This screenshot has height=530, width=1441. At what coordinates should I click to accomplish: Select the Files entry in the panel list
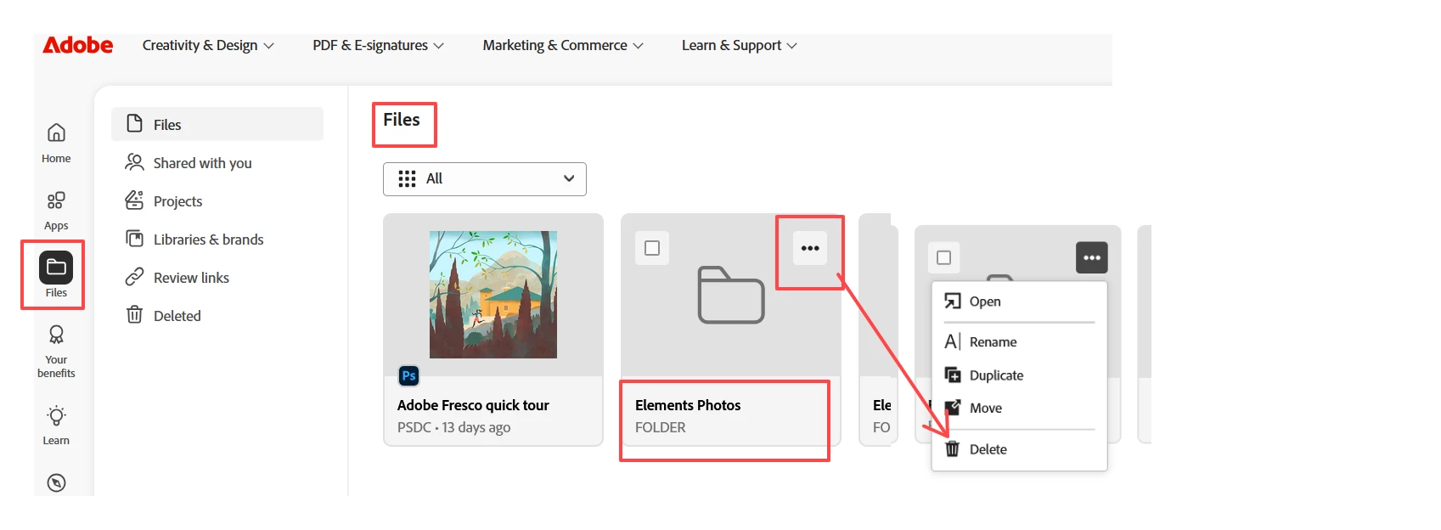(217, 124)
